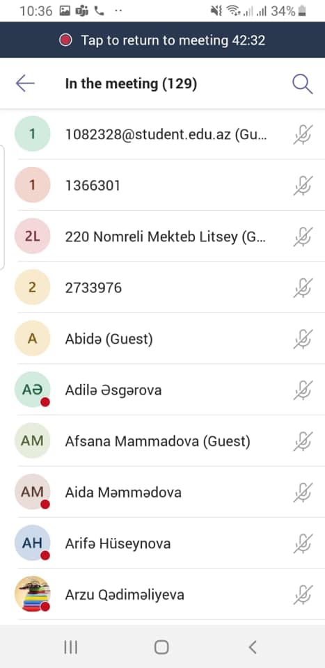Tap mic status for Afsana Mammadova (Guest)

click(303, 441)
